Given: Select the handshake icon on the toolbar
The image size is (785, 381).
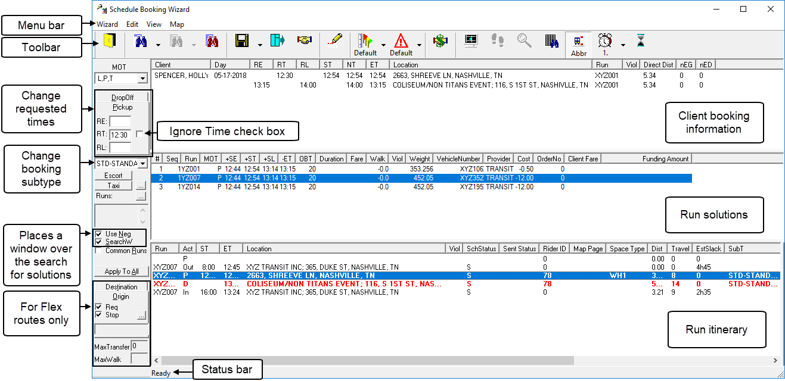Looking at the screenshot, I should [x=305, y=42].
